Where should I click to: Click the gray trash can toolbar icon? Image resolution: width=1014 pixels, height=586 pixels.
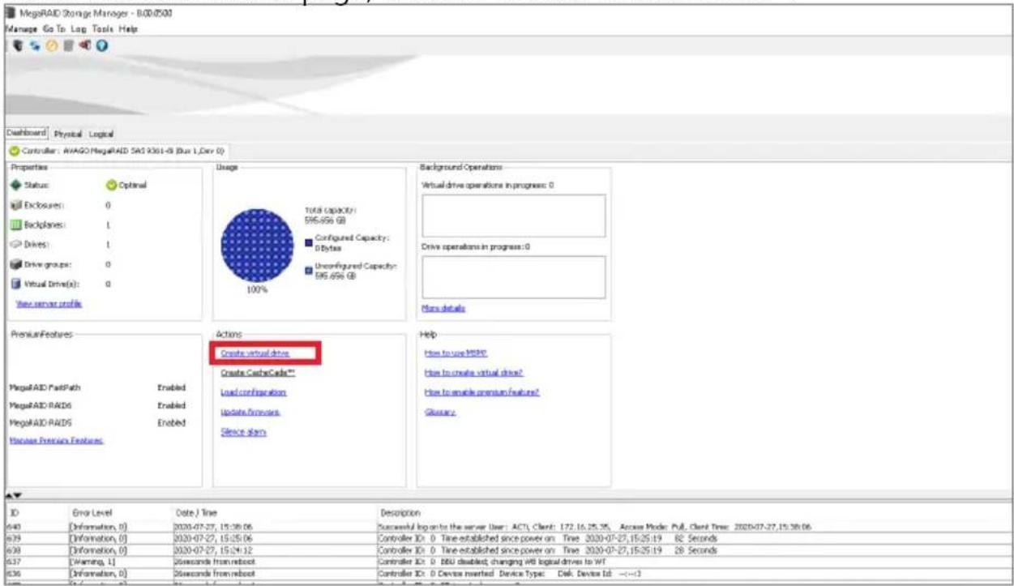click(68, 45)
